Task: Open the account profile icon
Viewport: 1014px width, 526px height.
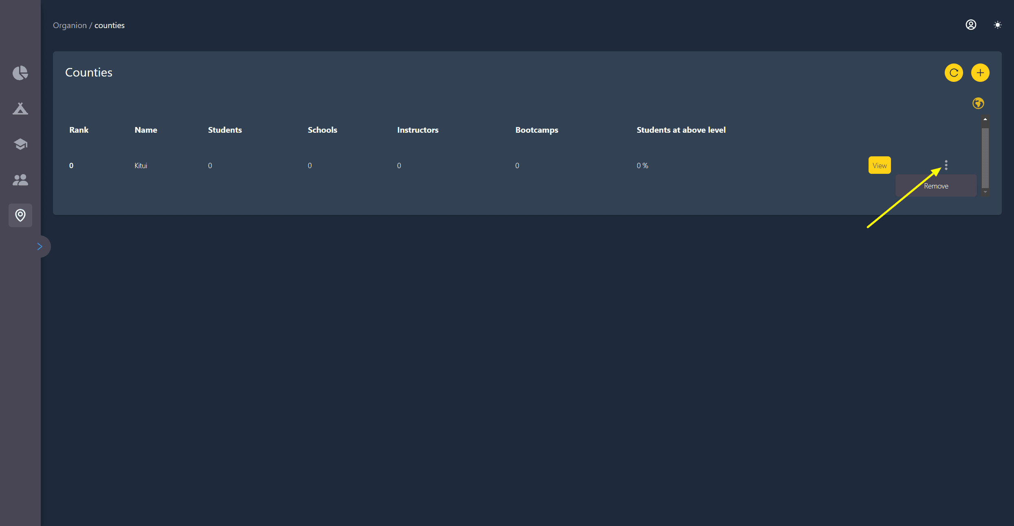Action: tap(971, 24)
